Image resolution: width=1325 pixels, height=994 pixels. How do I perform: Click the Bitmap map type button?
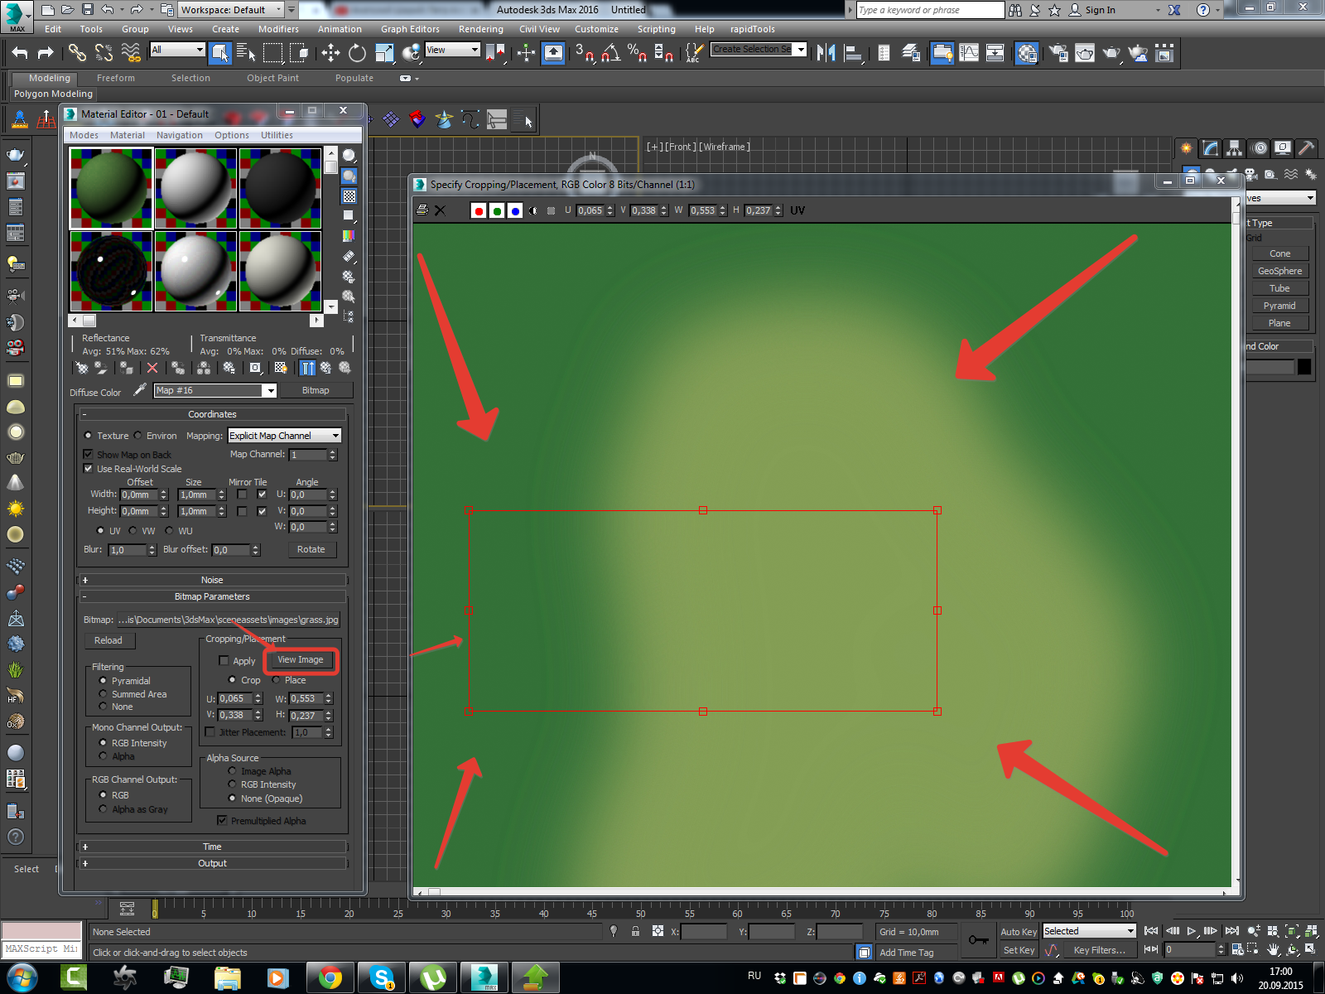click(316, 390)
